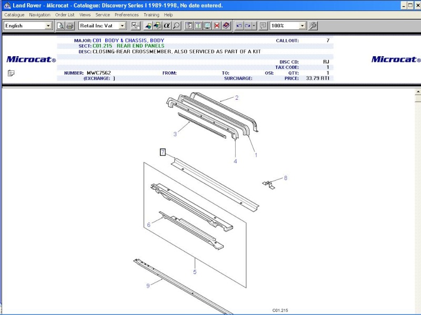The width and height of the screenshot is (421, 315).
Task: Open the history arrow dropdown beside redo
Action: click(254, 26)
